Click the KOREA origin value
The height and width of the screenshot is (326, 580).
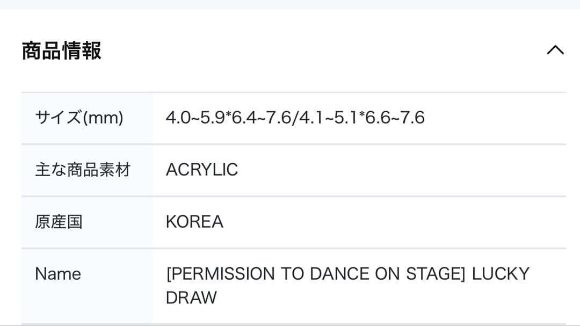coord(194,222)
